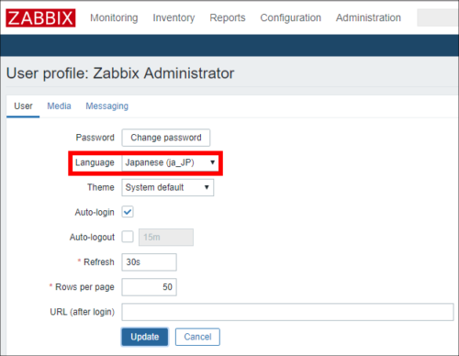Uncheck the Auto-login checkbox
Screen dimensions: 459x356
[x=128, y=212]
